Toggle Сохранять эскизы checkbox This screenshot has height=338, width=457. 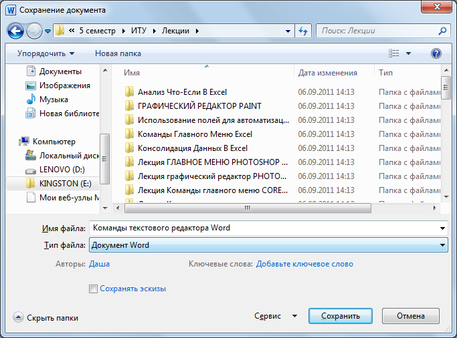tap(93, 289)
